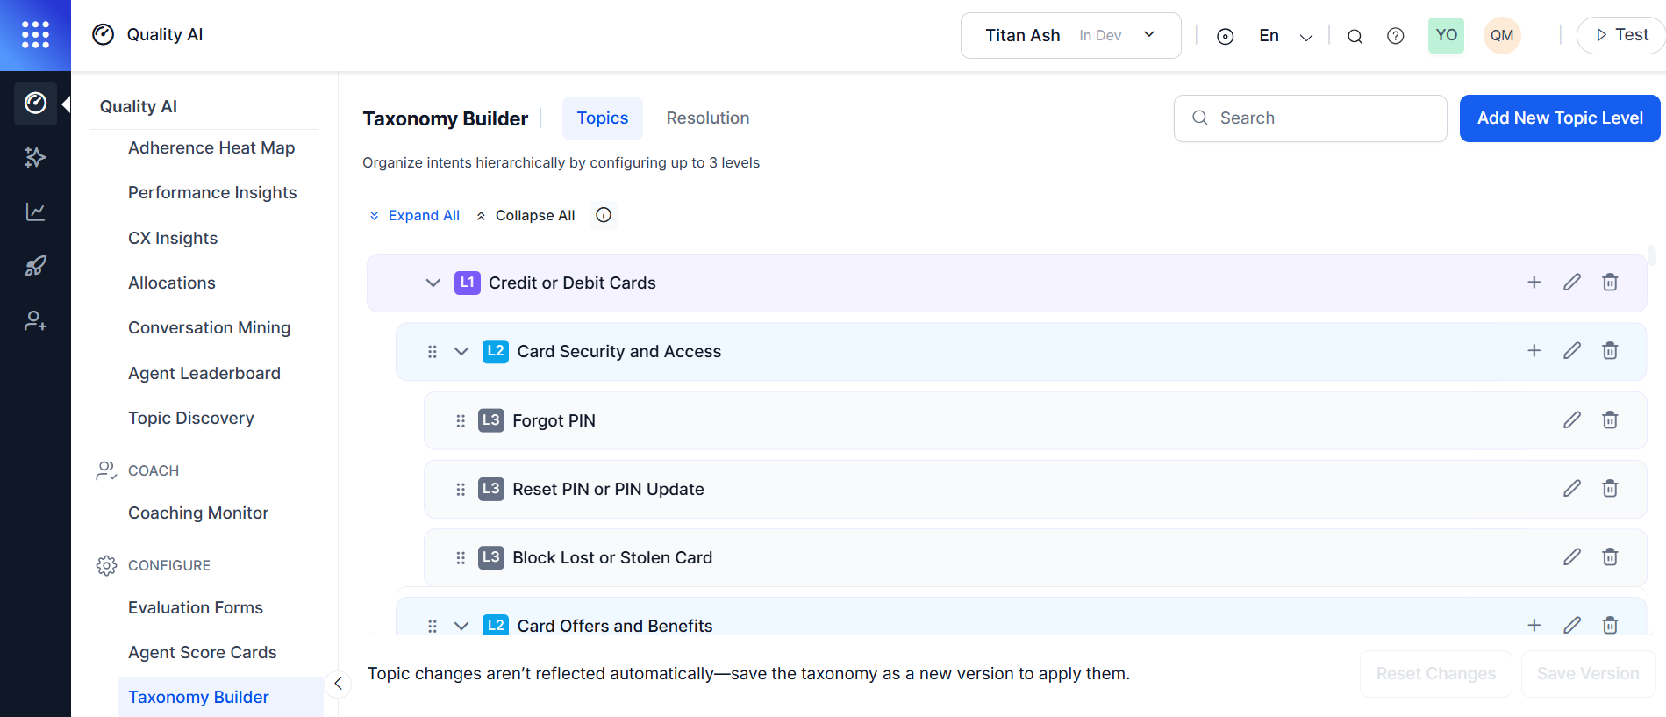
Task: Click the search magnifier icon in header
Action: click(x=1355, y=36)
